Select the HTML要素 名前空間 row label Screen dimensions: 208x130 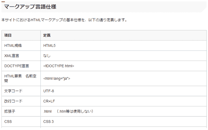pyautogui.click(x=20, y=78)
